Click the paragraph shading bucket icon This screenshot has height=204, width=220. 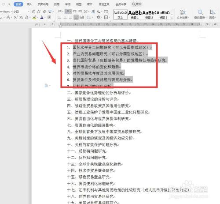99,18
